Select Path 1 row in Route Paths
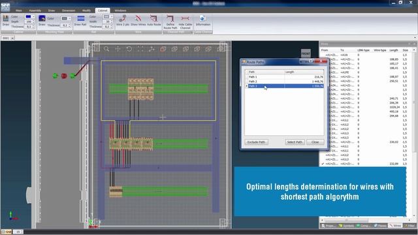The image size is (418, 235). (285, 77)
